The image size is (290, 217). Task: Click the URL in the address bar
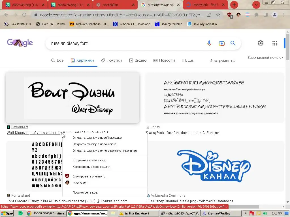pyautogui.click(x=122, y=15)
